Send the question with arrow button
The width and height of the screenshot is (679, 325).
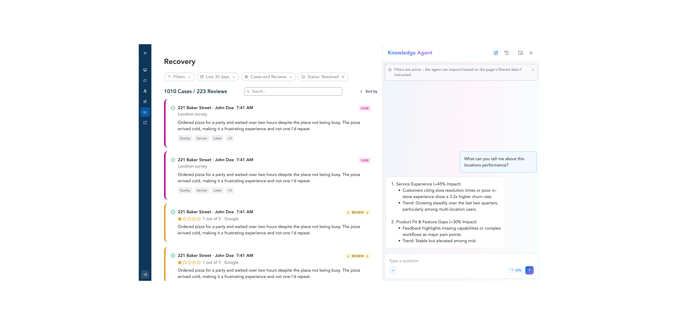[x=529, y=270]
